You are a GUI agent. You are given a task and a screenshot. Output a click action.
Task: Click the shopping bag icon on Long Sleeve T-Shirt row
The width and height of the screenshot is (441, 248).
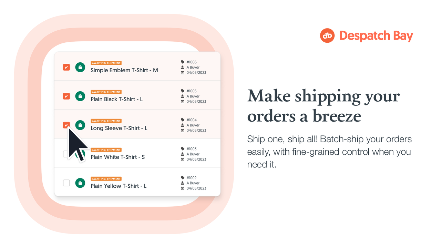coord(80,125)
